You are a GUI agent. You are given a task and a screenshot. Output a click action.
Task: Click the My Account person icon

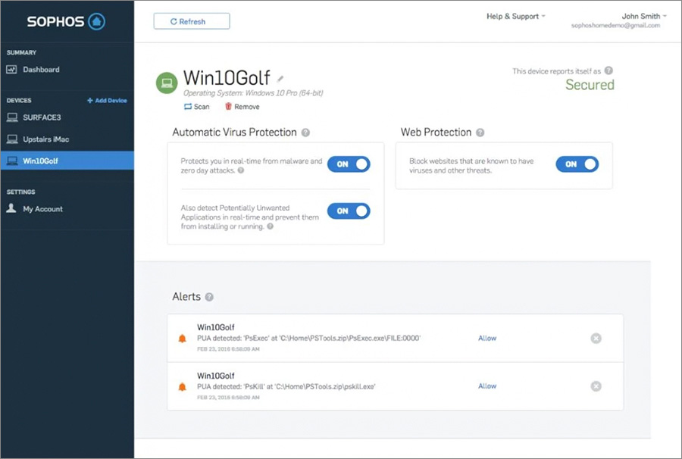pos(11,208)
